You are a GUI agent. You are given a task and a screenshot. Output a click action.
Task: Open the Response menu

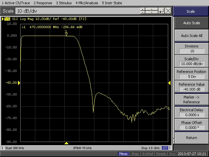[x=43, y=3]
